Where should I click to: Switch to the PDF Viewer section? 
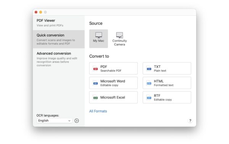pyautogui.click(x=59, y=23)
